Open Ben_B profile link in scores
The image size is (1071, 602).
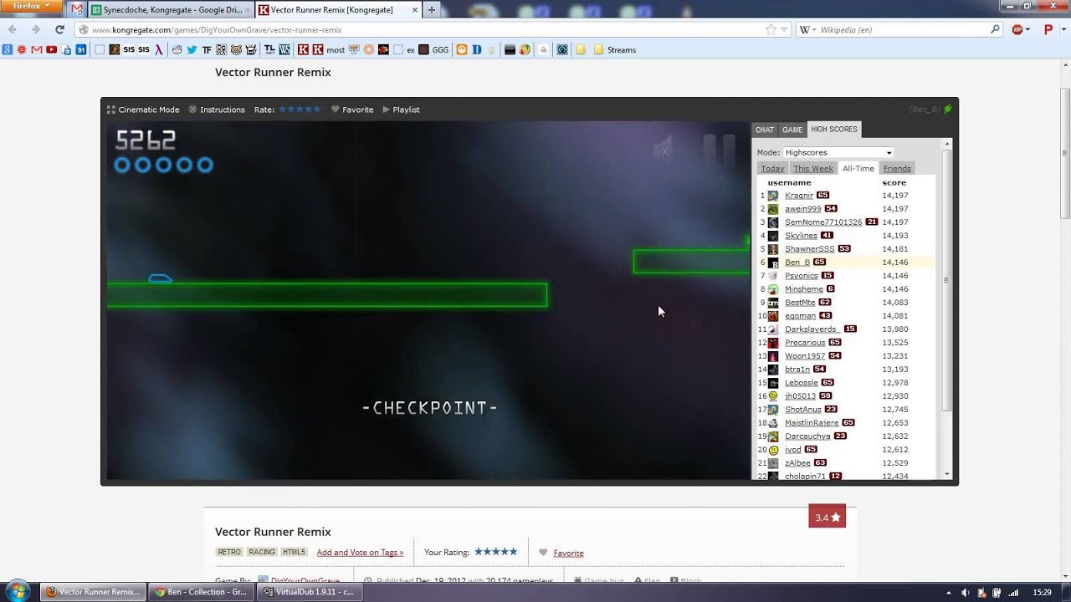click(797, 263)
